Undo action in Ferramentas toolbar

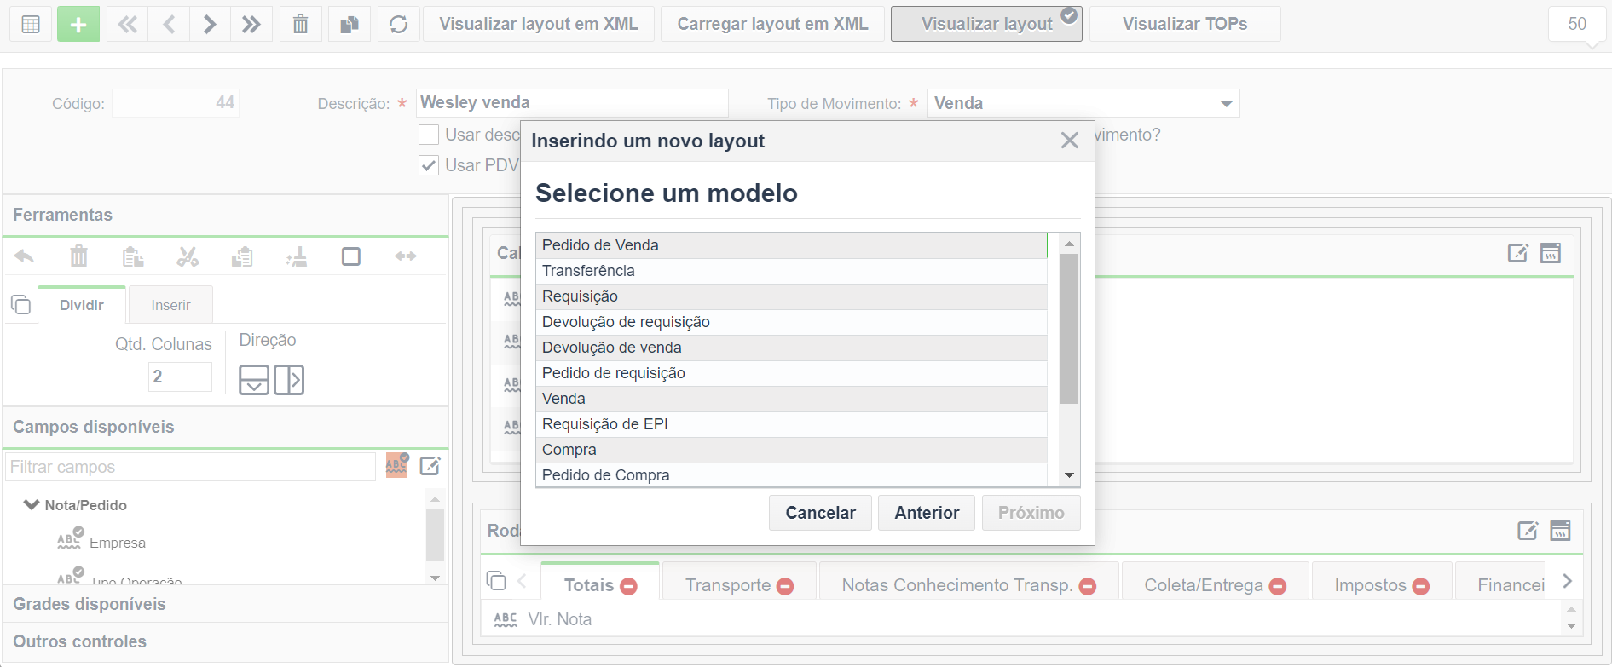coord(24,256)
